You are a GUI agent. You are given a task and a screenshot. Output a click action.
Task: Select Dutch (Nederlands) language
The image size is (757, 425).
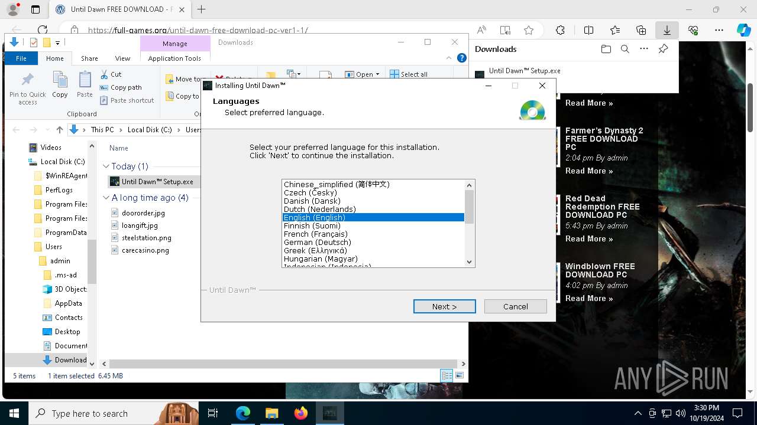[x=373, y=209]
